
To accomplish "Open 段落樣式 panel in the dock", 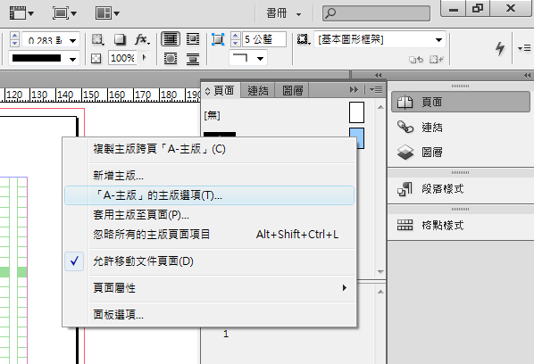I will coord(461,188).
